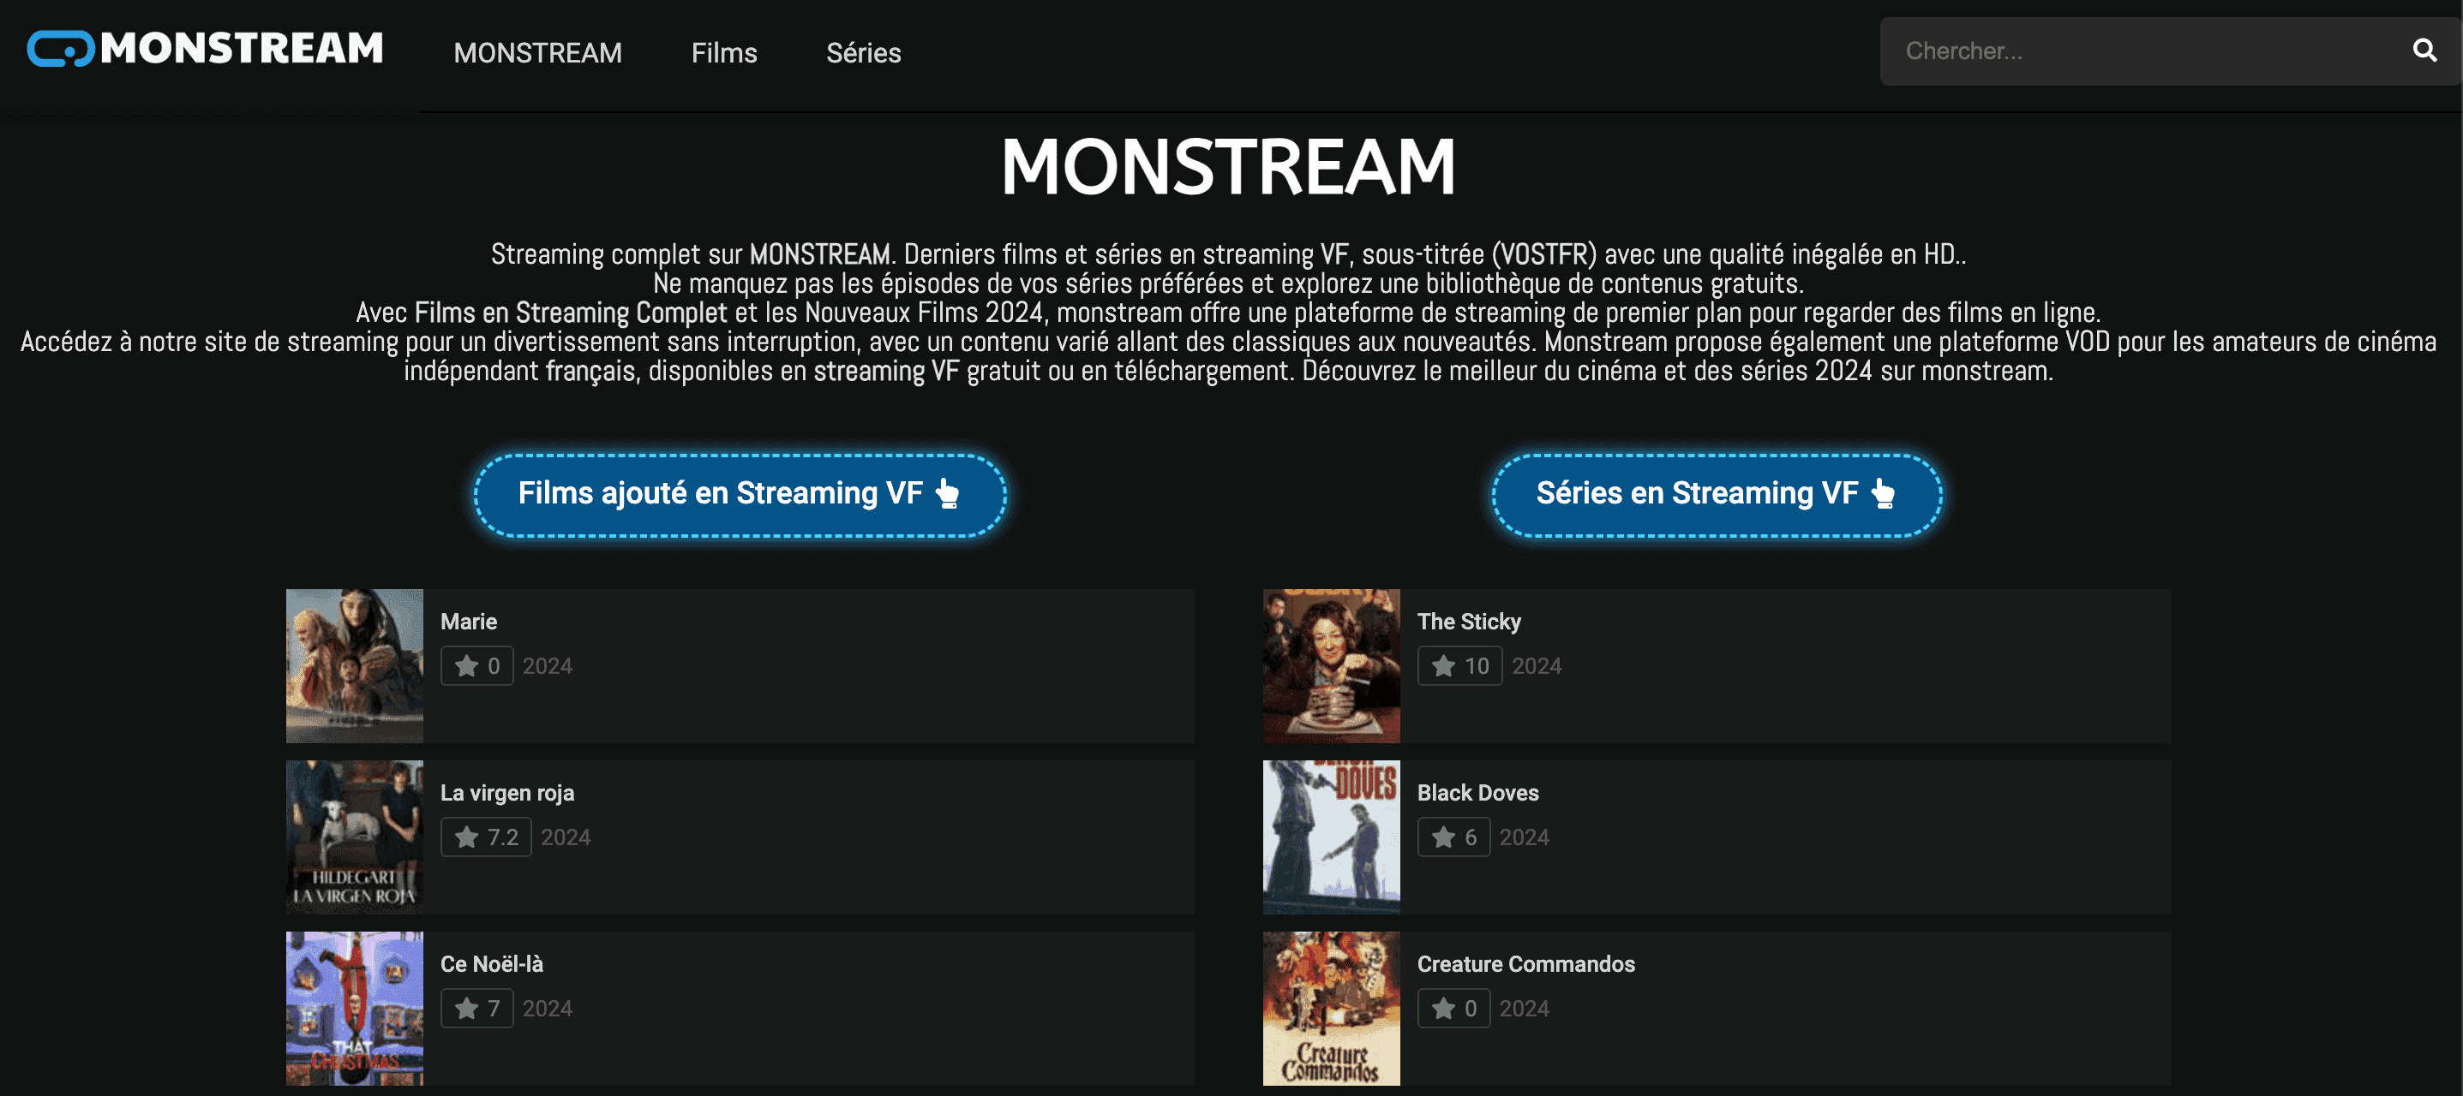
Task: Open the Creature Commandos poster
Action: point(1331,1008)
